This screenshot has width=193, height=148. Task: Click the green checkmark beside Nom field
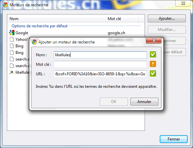click(153, 55)
